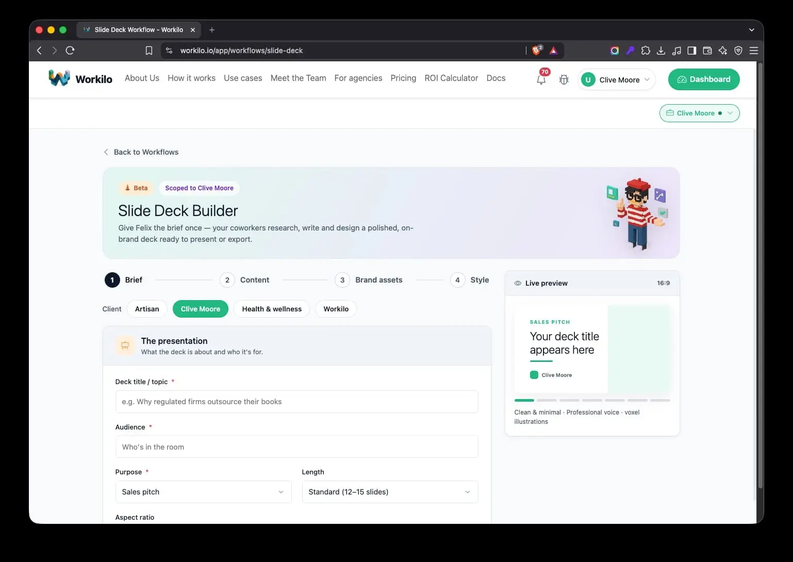The height and width of the screenshot is (562, 793).
Task: Bookmark this page with the bookmark icon
Action: coord(149,51)
